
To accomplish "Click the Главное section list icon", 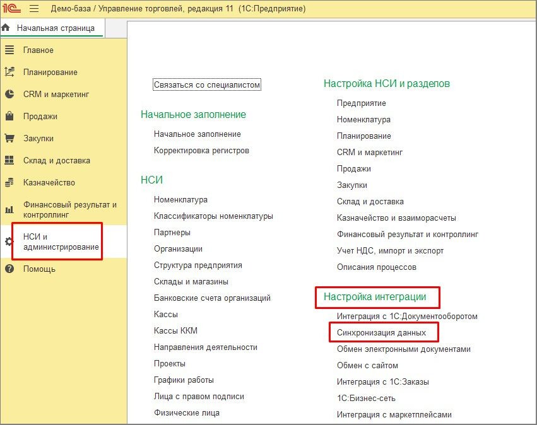I will pos(9,50).
